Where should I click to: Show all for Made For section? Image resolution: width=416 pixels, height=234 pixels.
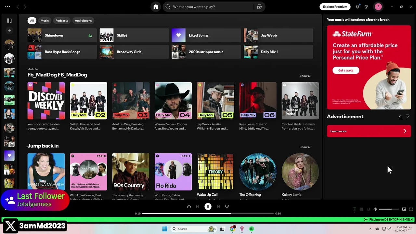tap(305, 76)
